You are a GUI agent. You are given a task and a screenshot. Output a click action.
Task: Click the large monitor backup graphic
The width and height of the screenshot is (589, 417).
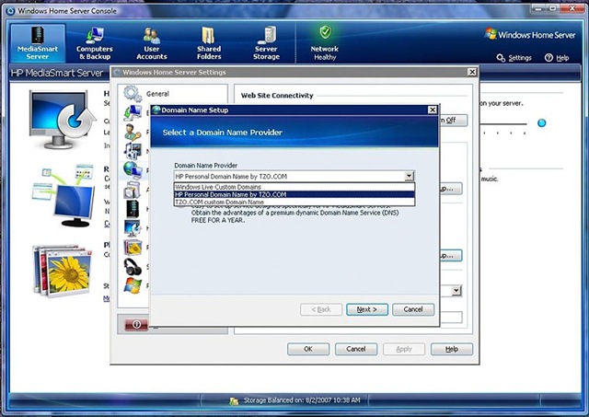coord(62,120)
